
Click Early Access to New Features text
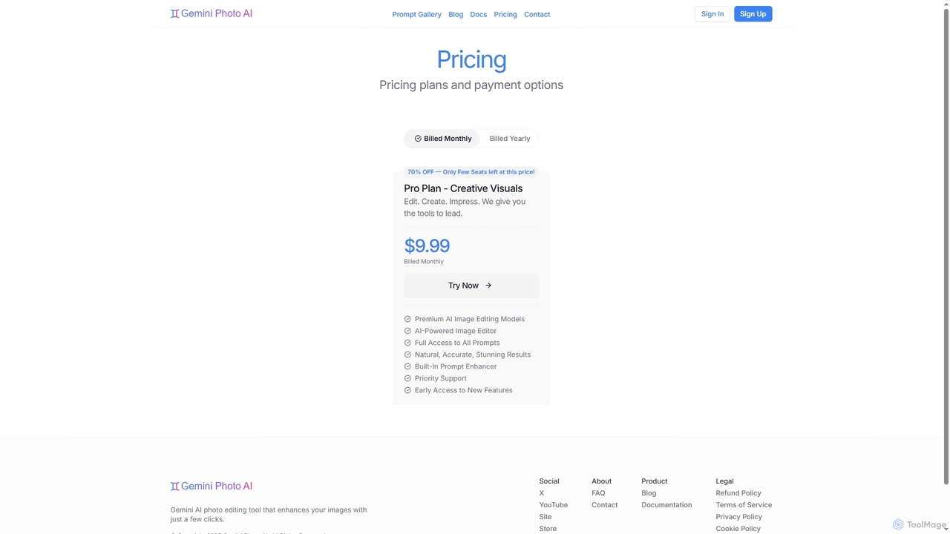coord(464,390)
